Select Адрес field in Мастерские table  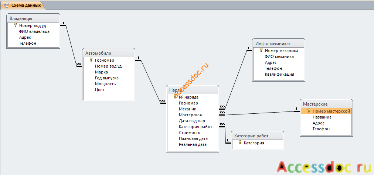pyautogui.click(x=326, y=123)
